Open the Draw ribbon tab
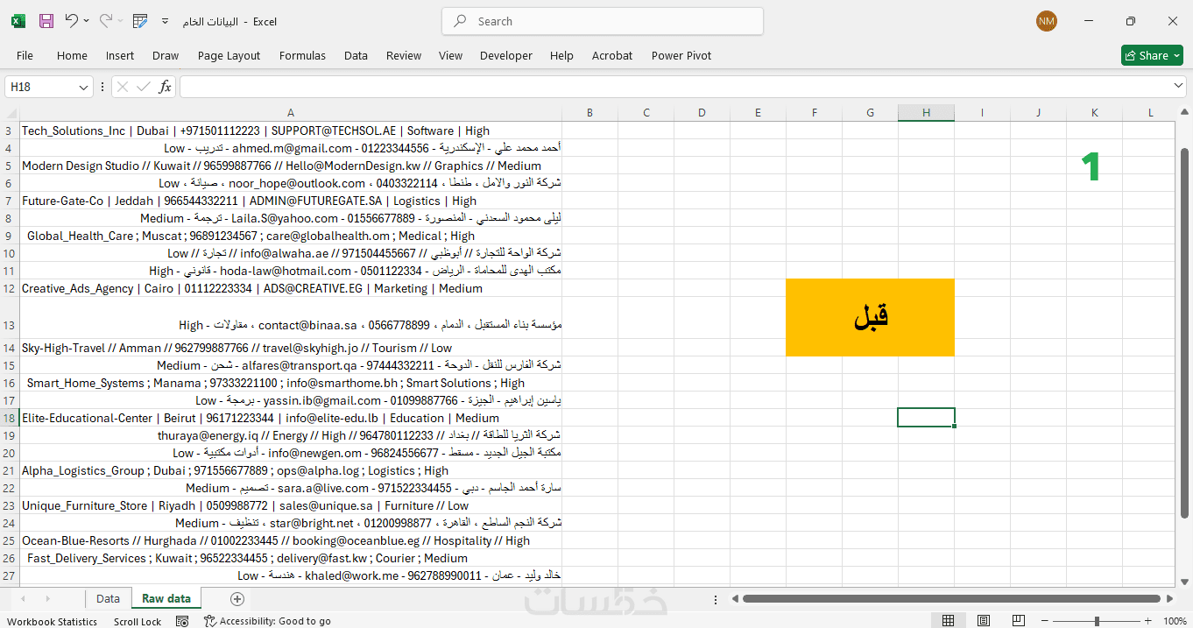 (166, 55)
